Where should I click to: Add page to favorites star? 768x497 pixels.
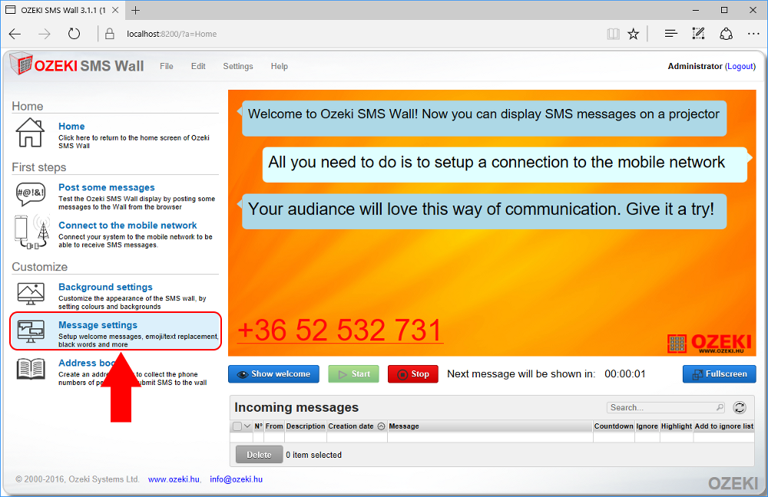pos(634,34)
